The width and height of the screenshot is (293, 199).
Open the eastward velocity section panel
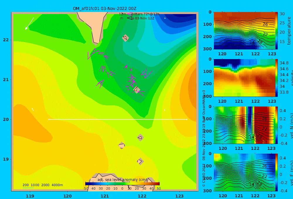pyautogui.click(x=244, y=172)
